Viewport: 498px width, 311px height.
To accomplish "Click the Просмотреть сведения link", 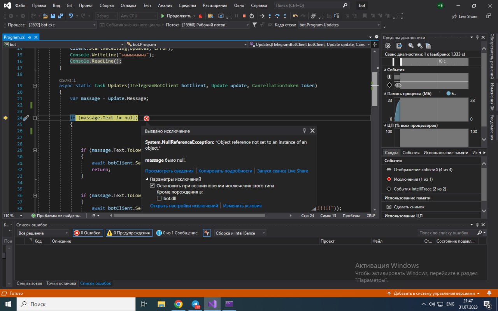I will click(169, 171).
